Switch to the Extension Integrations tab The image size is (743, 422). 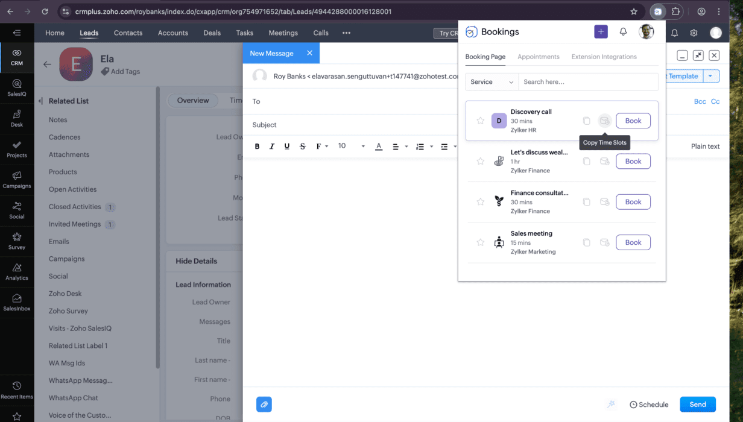click(604, 57)
